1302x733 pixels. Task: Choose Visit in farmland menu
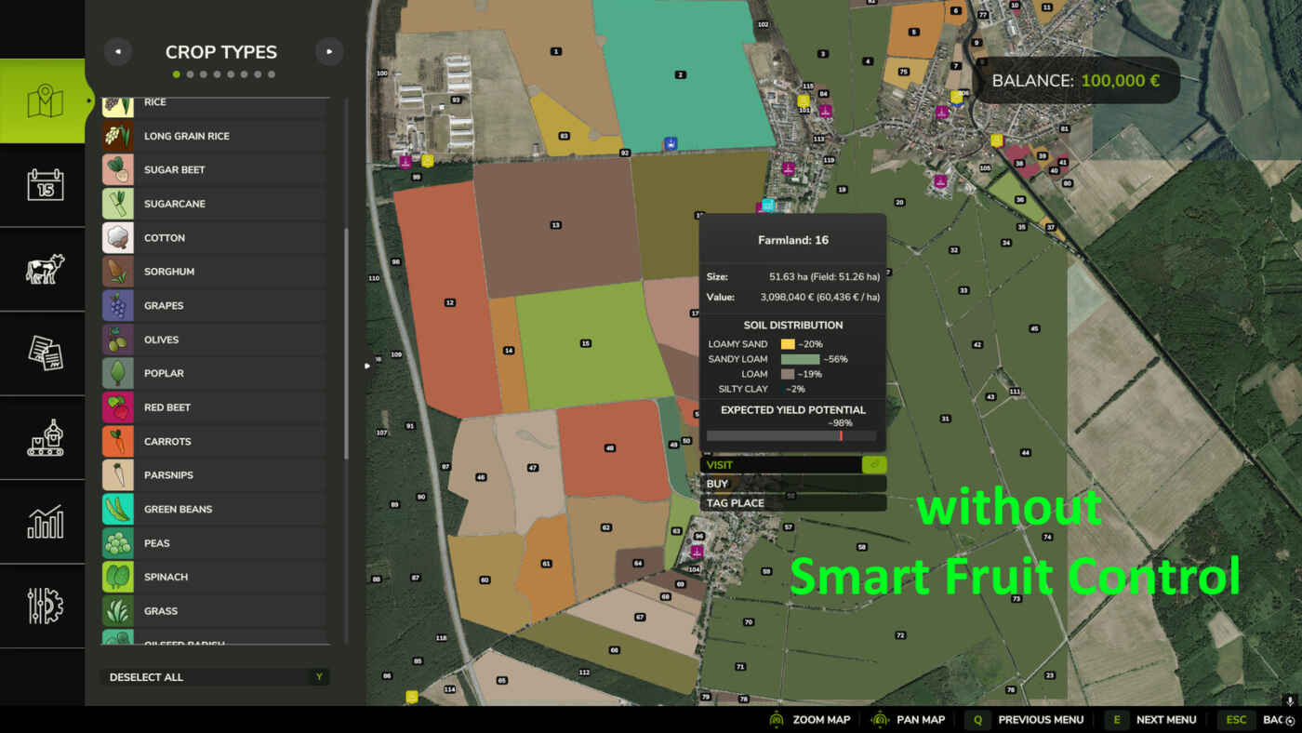[792, 465]
